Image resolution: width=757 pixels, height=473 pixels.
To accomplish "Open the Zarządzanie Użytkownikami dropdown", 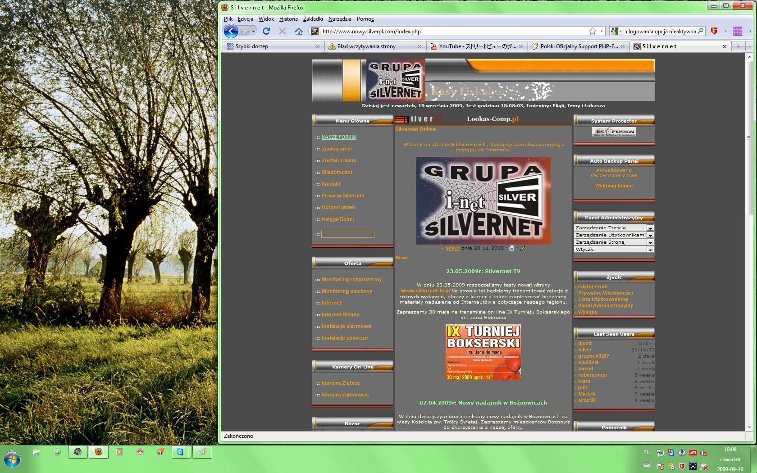I will (650, 235).
